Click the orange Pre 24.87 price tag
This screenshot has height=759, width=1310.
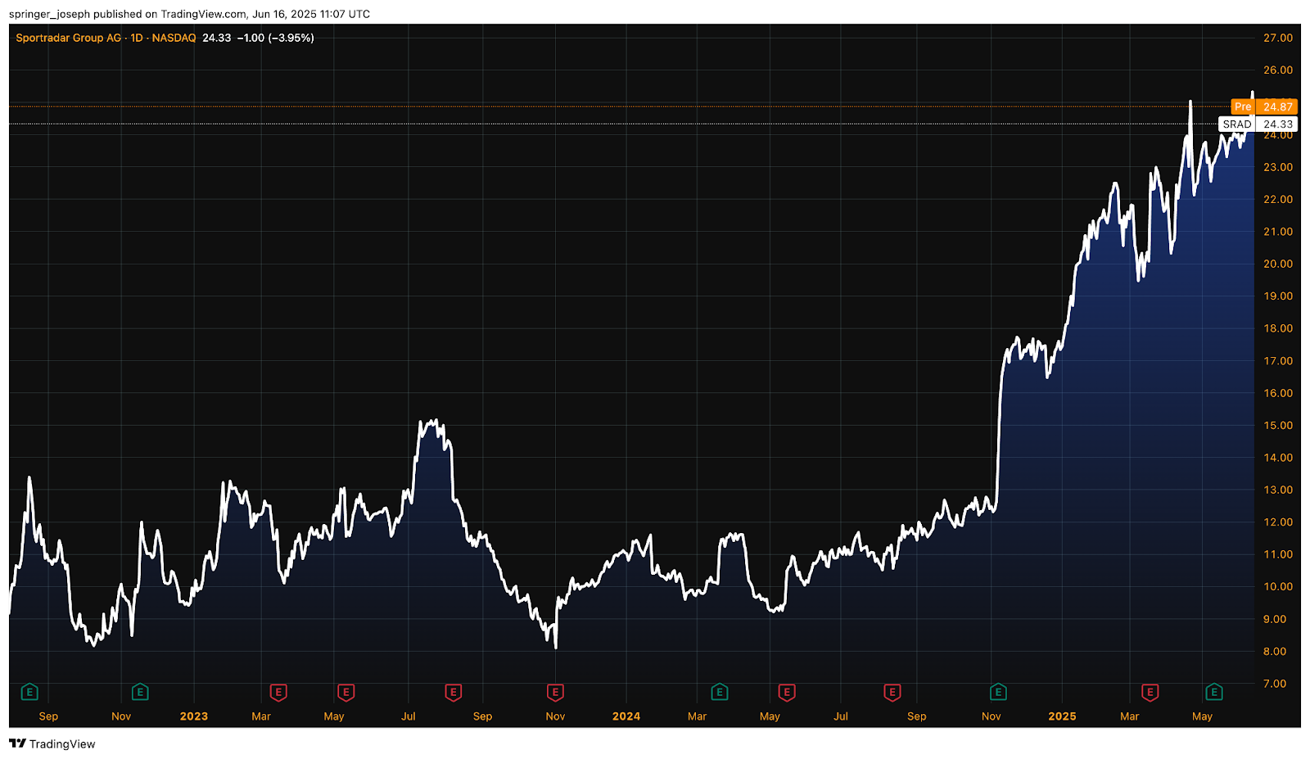tap(1264, 106)
